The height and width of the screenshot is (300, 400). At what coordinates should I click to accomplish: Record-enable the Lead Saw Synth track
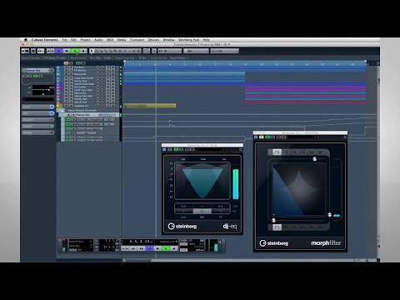pyautogui.click(x=98, y=78)
